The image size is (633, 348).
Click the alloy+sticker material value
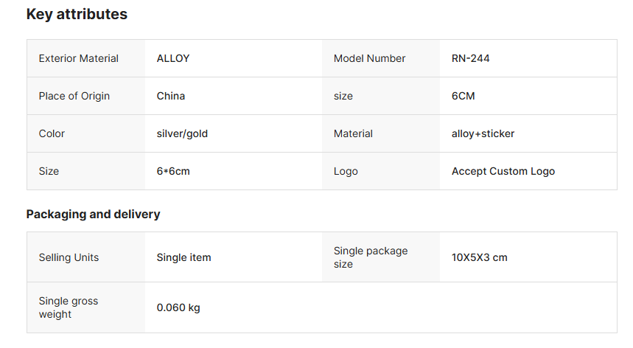click(483, 133)
